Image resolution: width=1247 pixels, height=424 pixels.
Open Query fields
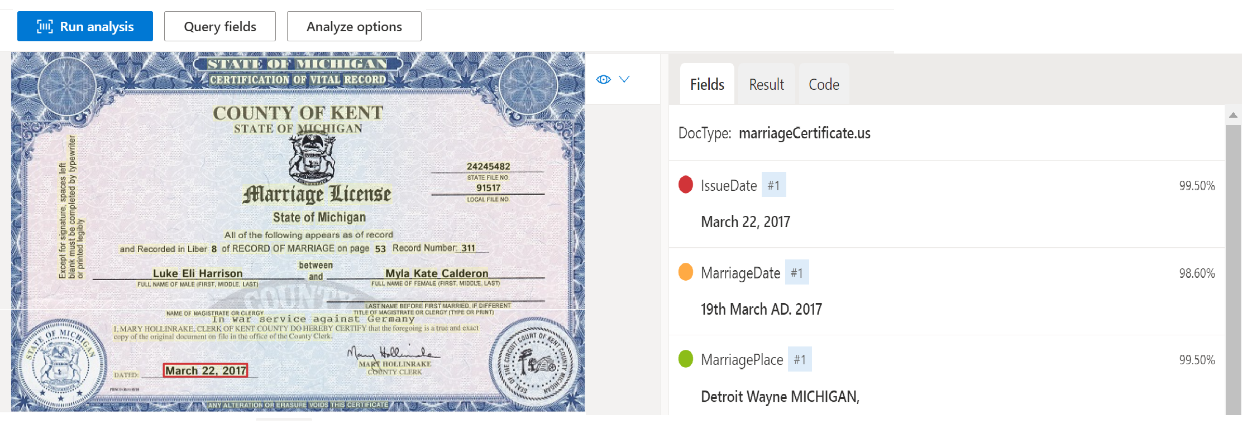pyautogui.click(x=220, y=26)
